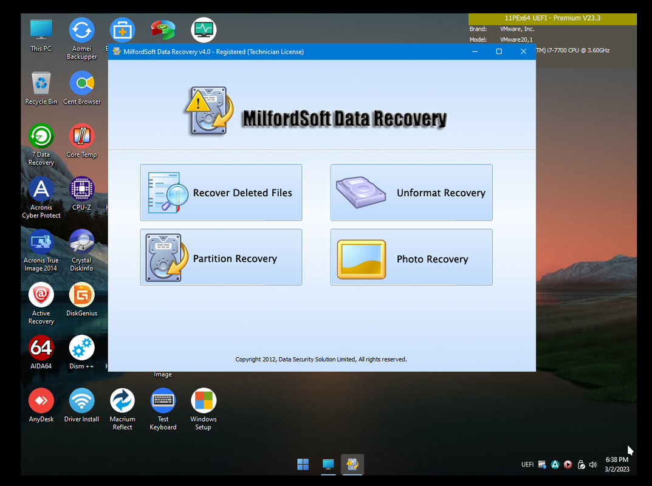Open heartbeat monitor desktop icon
The width and height of the screenshot is (652, 486).
(204, 30)
